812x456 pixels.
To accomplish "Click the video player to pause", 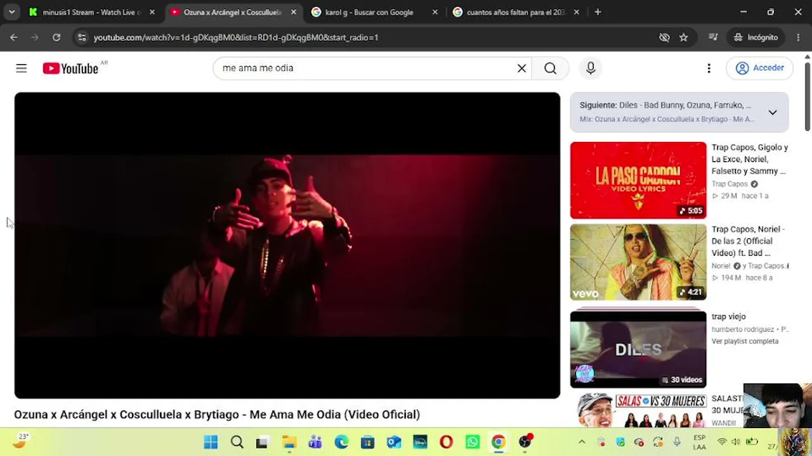I will coord(287,246).
